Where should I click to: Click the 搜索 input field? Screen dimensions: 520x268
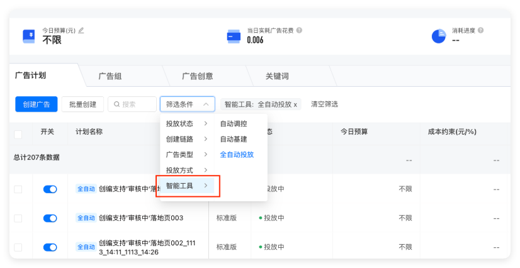[x=132, y=104]
